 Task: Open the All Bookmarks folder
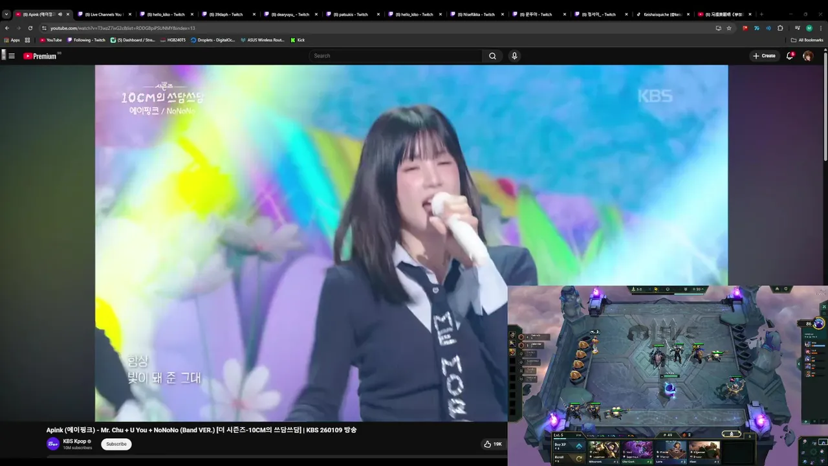point(807,40)
